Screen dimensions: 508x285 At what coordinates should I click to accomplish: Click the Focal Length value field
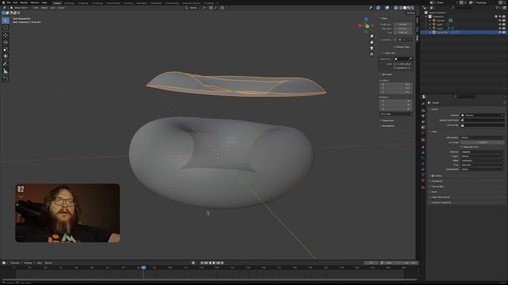point(402,25)
